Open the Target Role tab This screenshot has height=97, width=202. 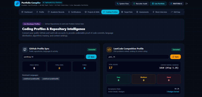(x=127, y=12)
